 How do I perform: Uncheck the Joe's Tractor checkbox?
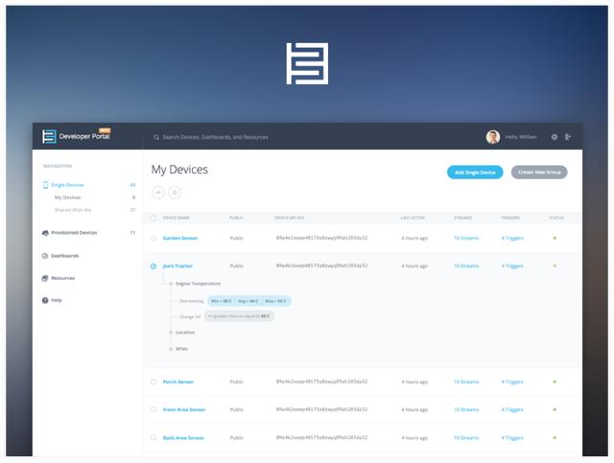[153, 266]
